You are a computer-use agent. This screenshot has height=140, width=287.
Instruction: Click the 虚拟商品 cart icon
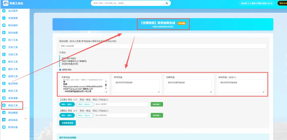coord(4,120)
